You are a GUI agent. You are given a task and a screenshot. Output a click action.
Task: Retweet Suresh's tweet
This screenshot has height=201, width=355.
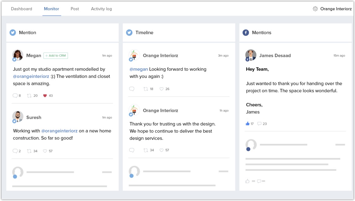29,151
